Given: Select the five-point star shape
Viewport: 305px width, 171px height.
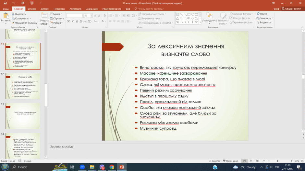Looking at the screenshot, I should point(196,22).
